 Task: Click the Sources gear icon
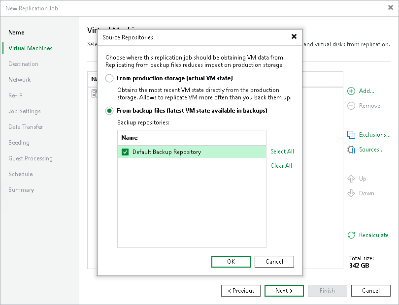coord(351,150)
